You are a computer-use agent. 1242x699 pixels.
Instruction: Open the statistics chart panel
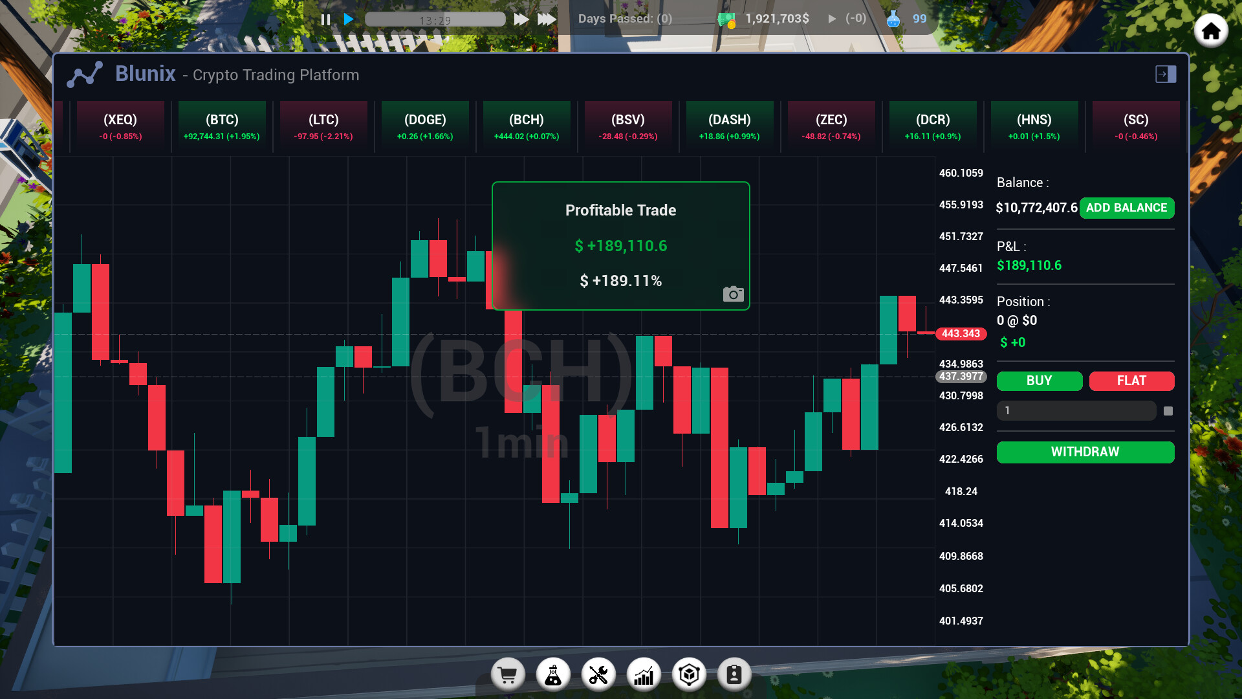pos(644,674)
